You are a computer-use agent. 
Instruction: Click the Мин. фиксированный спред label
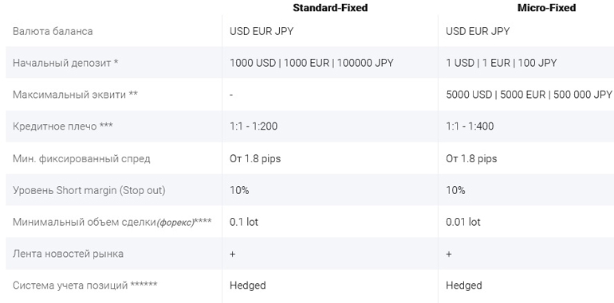pyautogui.click(x=81, y=158)
